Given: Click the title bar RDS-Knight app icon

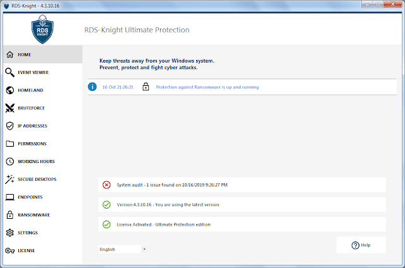Looking at the screenshot, I should pos(6,6).
